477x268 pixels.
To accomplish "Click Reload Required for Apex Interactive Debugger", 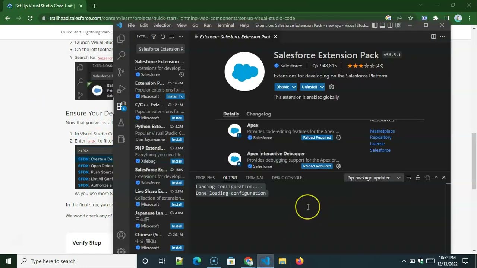I will pos(317,166).
